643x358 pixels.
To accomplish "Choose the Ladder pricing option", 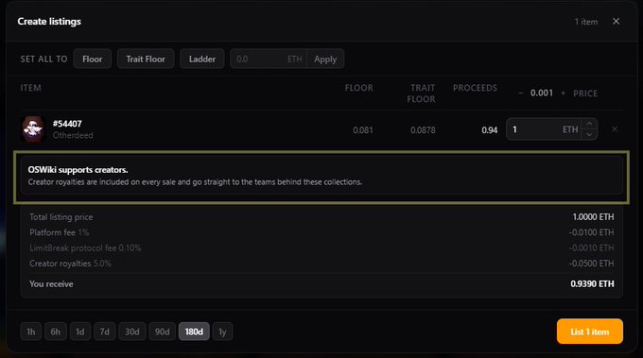I will click(202, 59).
